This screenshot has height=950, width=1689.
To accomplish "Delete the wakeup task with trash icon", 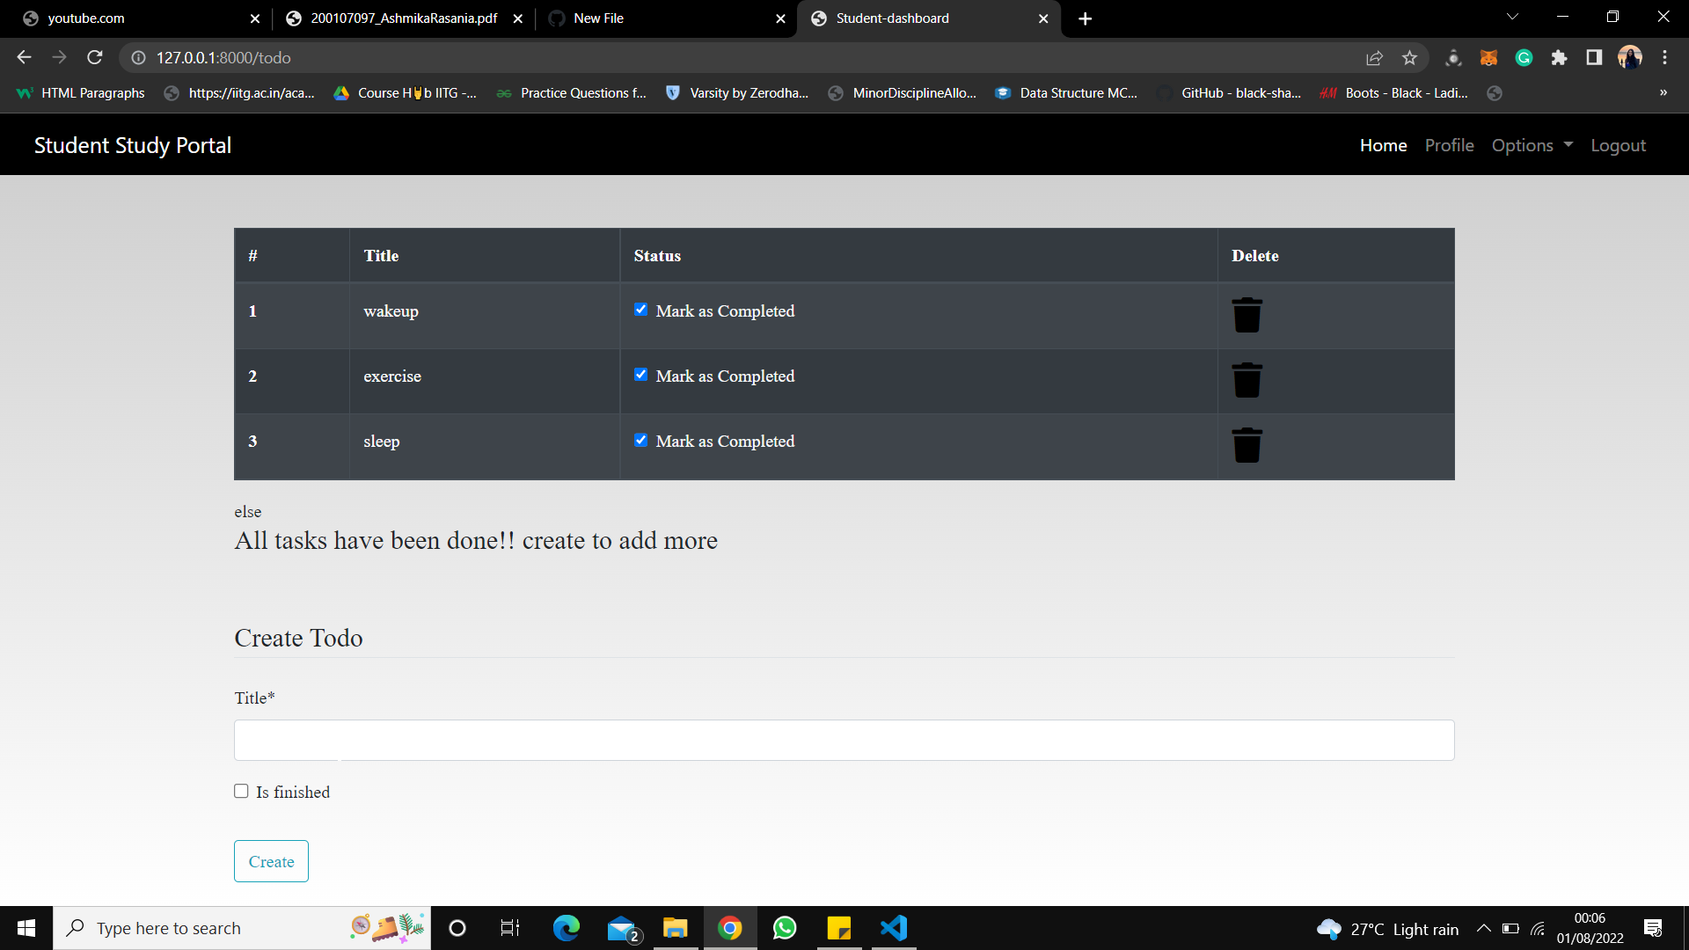I will 1247,314.
